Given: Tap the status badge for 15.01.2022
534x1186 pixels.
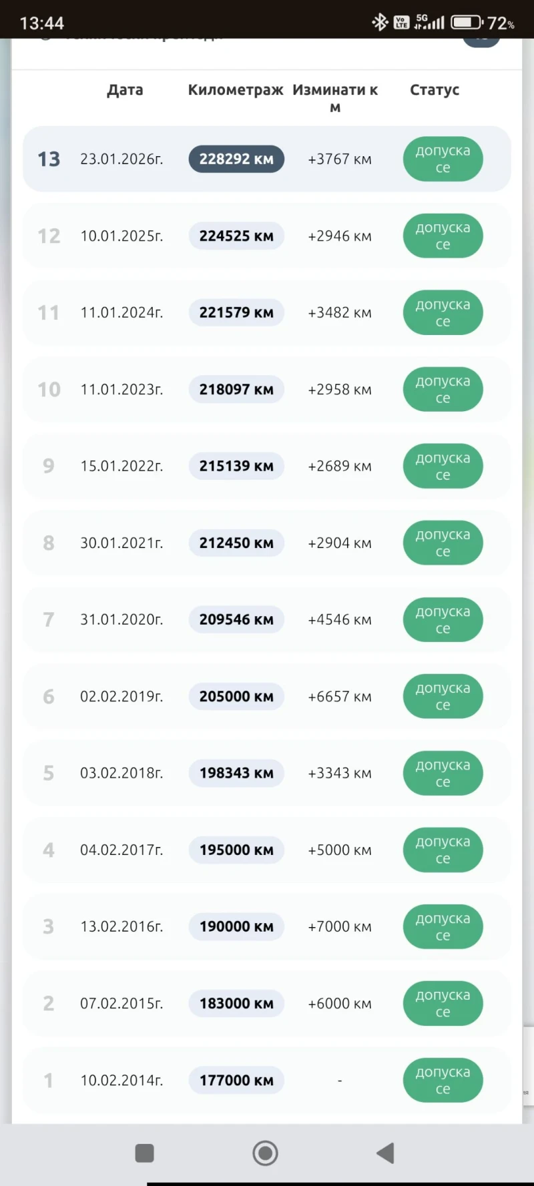Looking at the screenshot, I should [x=443, y=466].
